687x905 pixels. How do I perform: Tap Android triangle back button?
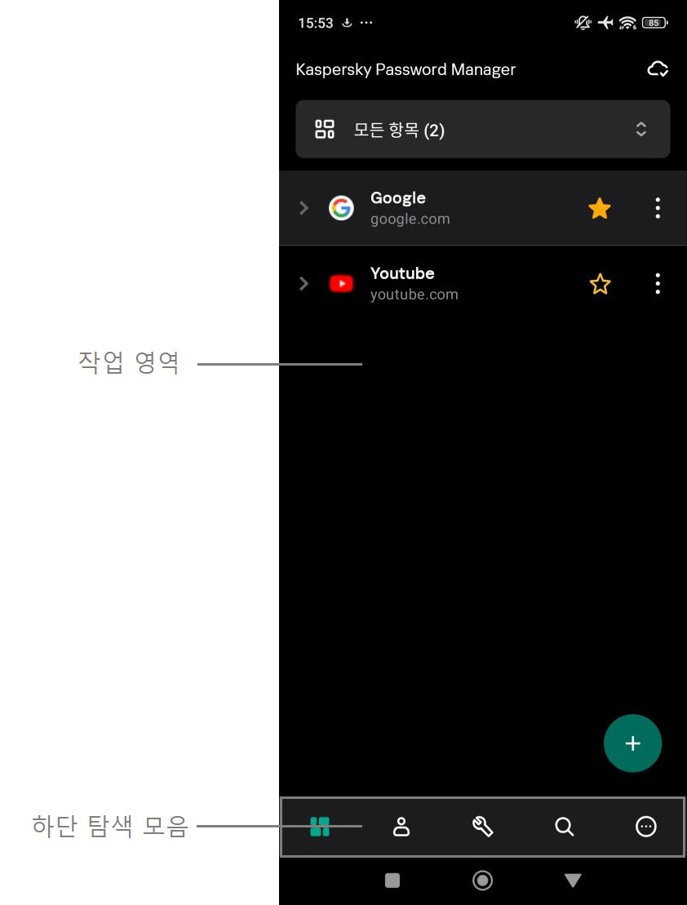pyautogui.click(x=573, y=881)
